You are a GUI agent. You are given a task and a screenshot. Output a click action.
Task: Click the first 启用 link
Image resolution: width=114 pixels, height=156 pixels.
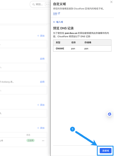pyautogui.click(x=42, y=59)
